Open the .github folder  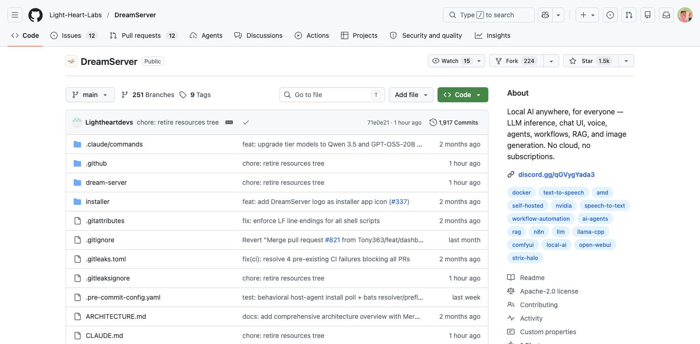(x=96, y=163)
